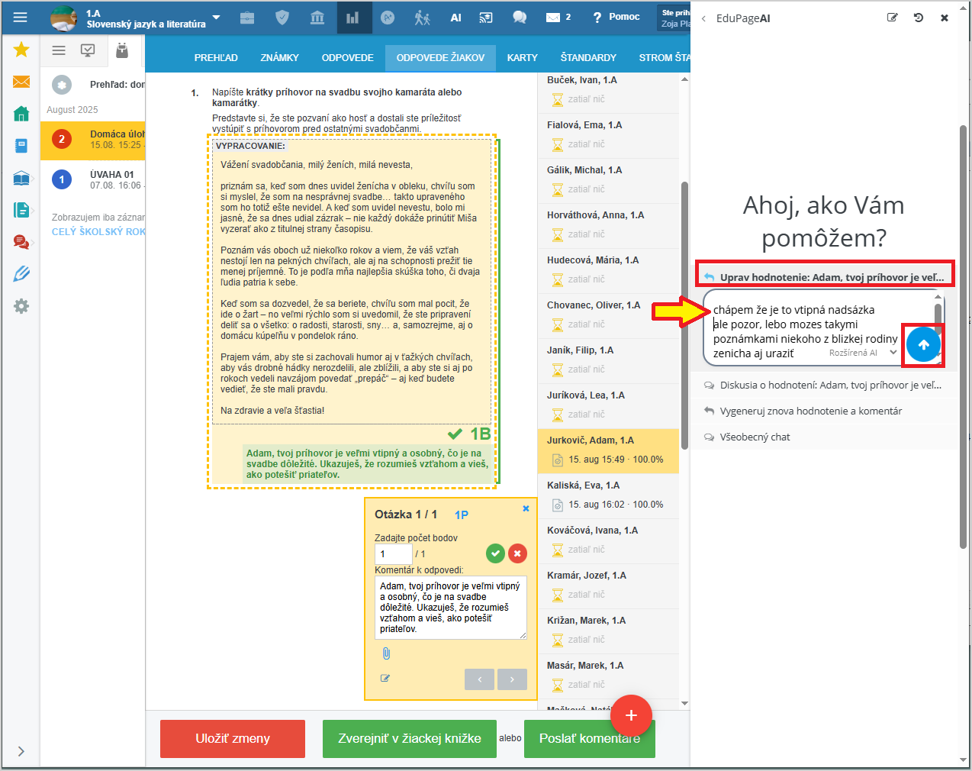
Task: Expand the left sidebar with bottom chevron
Action: (21, 751)
